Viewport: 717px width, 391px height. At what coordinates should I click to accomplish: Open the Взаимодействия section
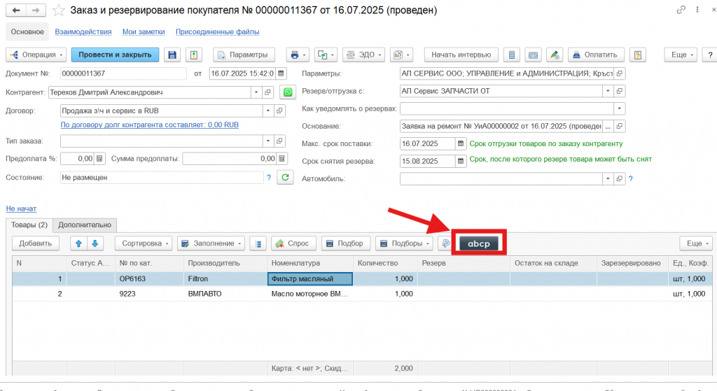click(83, 32)
